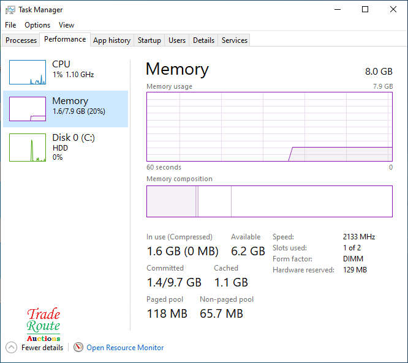Switch to the Services tab
Image resolution: width=408 pixels, height=363 pixels.
coord(235,40)
